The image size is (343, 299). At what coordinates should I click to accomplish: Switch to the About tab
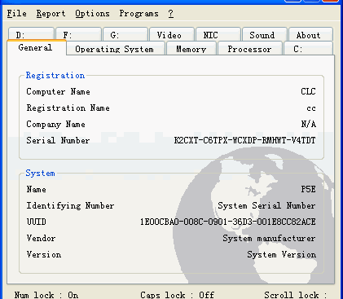311,34
